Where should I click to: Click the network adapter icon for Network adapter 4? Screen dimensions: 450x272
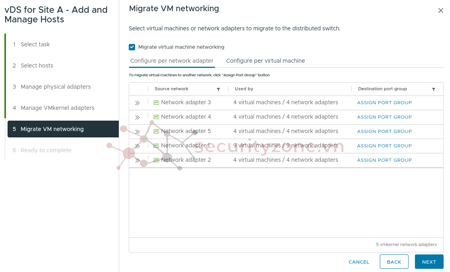pos(156,117)
